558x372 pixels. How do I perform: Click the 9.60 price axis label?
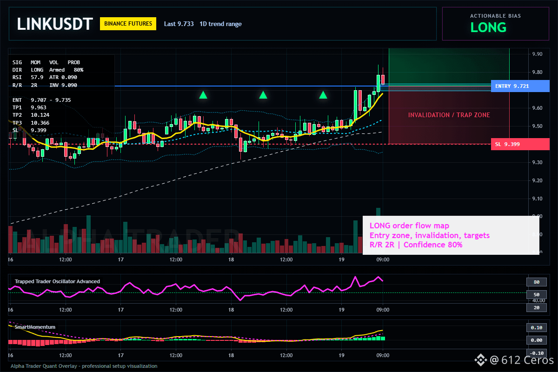[537, 108]
